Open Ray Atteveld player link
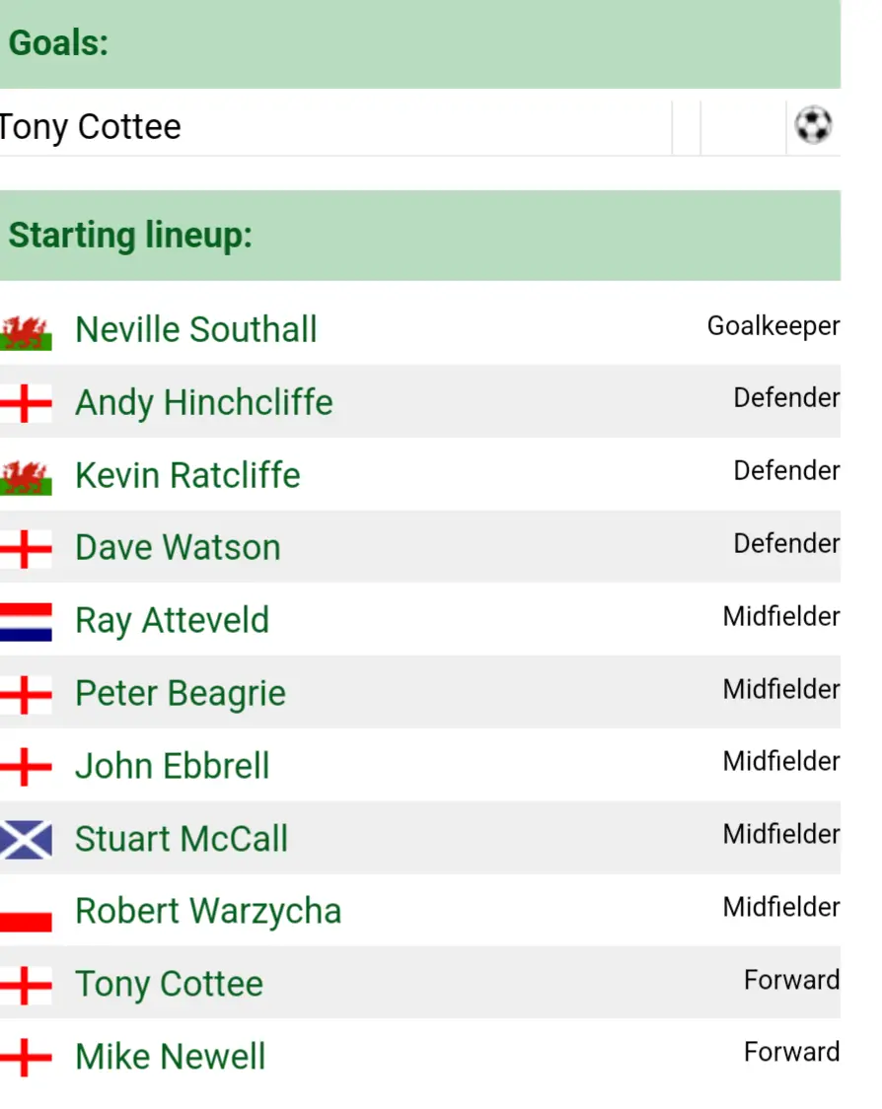Image resolution: width=882 pixels, height=1109 pixels. pyautogui.click(x=172, y=621)
